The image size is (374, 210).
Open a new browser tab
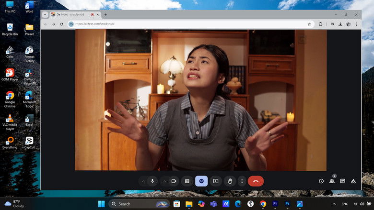pyautogui.click(x=105, y=14)
